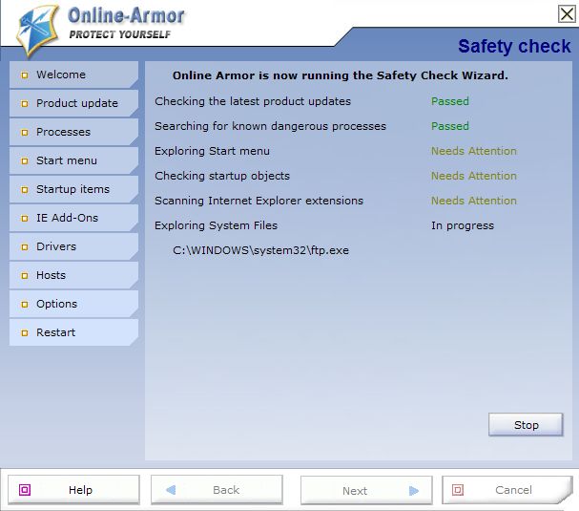The height and width of the screenshot is (511, 579).
Task: Click 'Searching for known dangerous processes' row
Action: click(x=270, y=126)
